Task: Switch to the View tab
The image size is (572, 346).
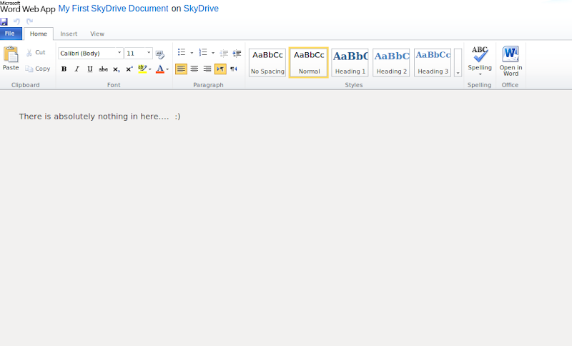Action: 97,34
